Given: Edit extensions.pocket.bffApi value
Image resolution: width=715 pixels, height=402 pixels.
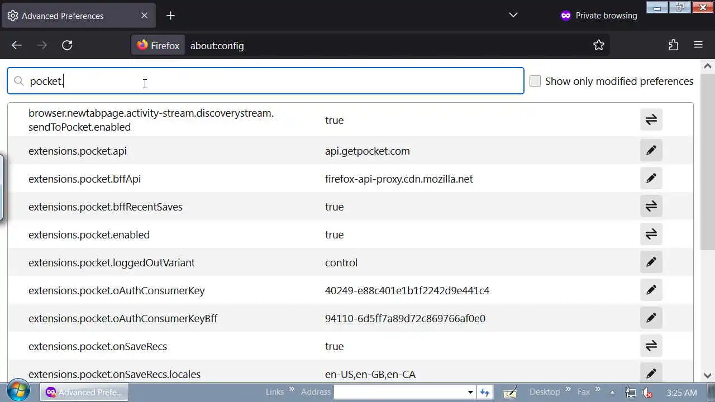Looking at the screenshot, I should click(651, 178).
